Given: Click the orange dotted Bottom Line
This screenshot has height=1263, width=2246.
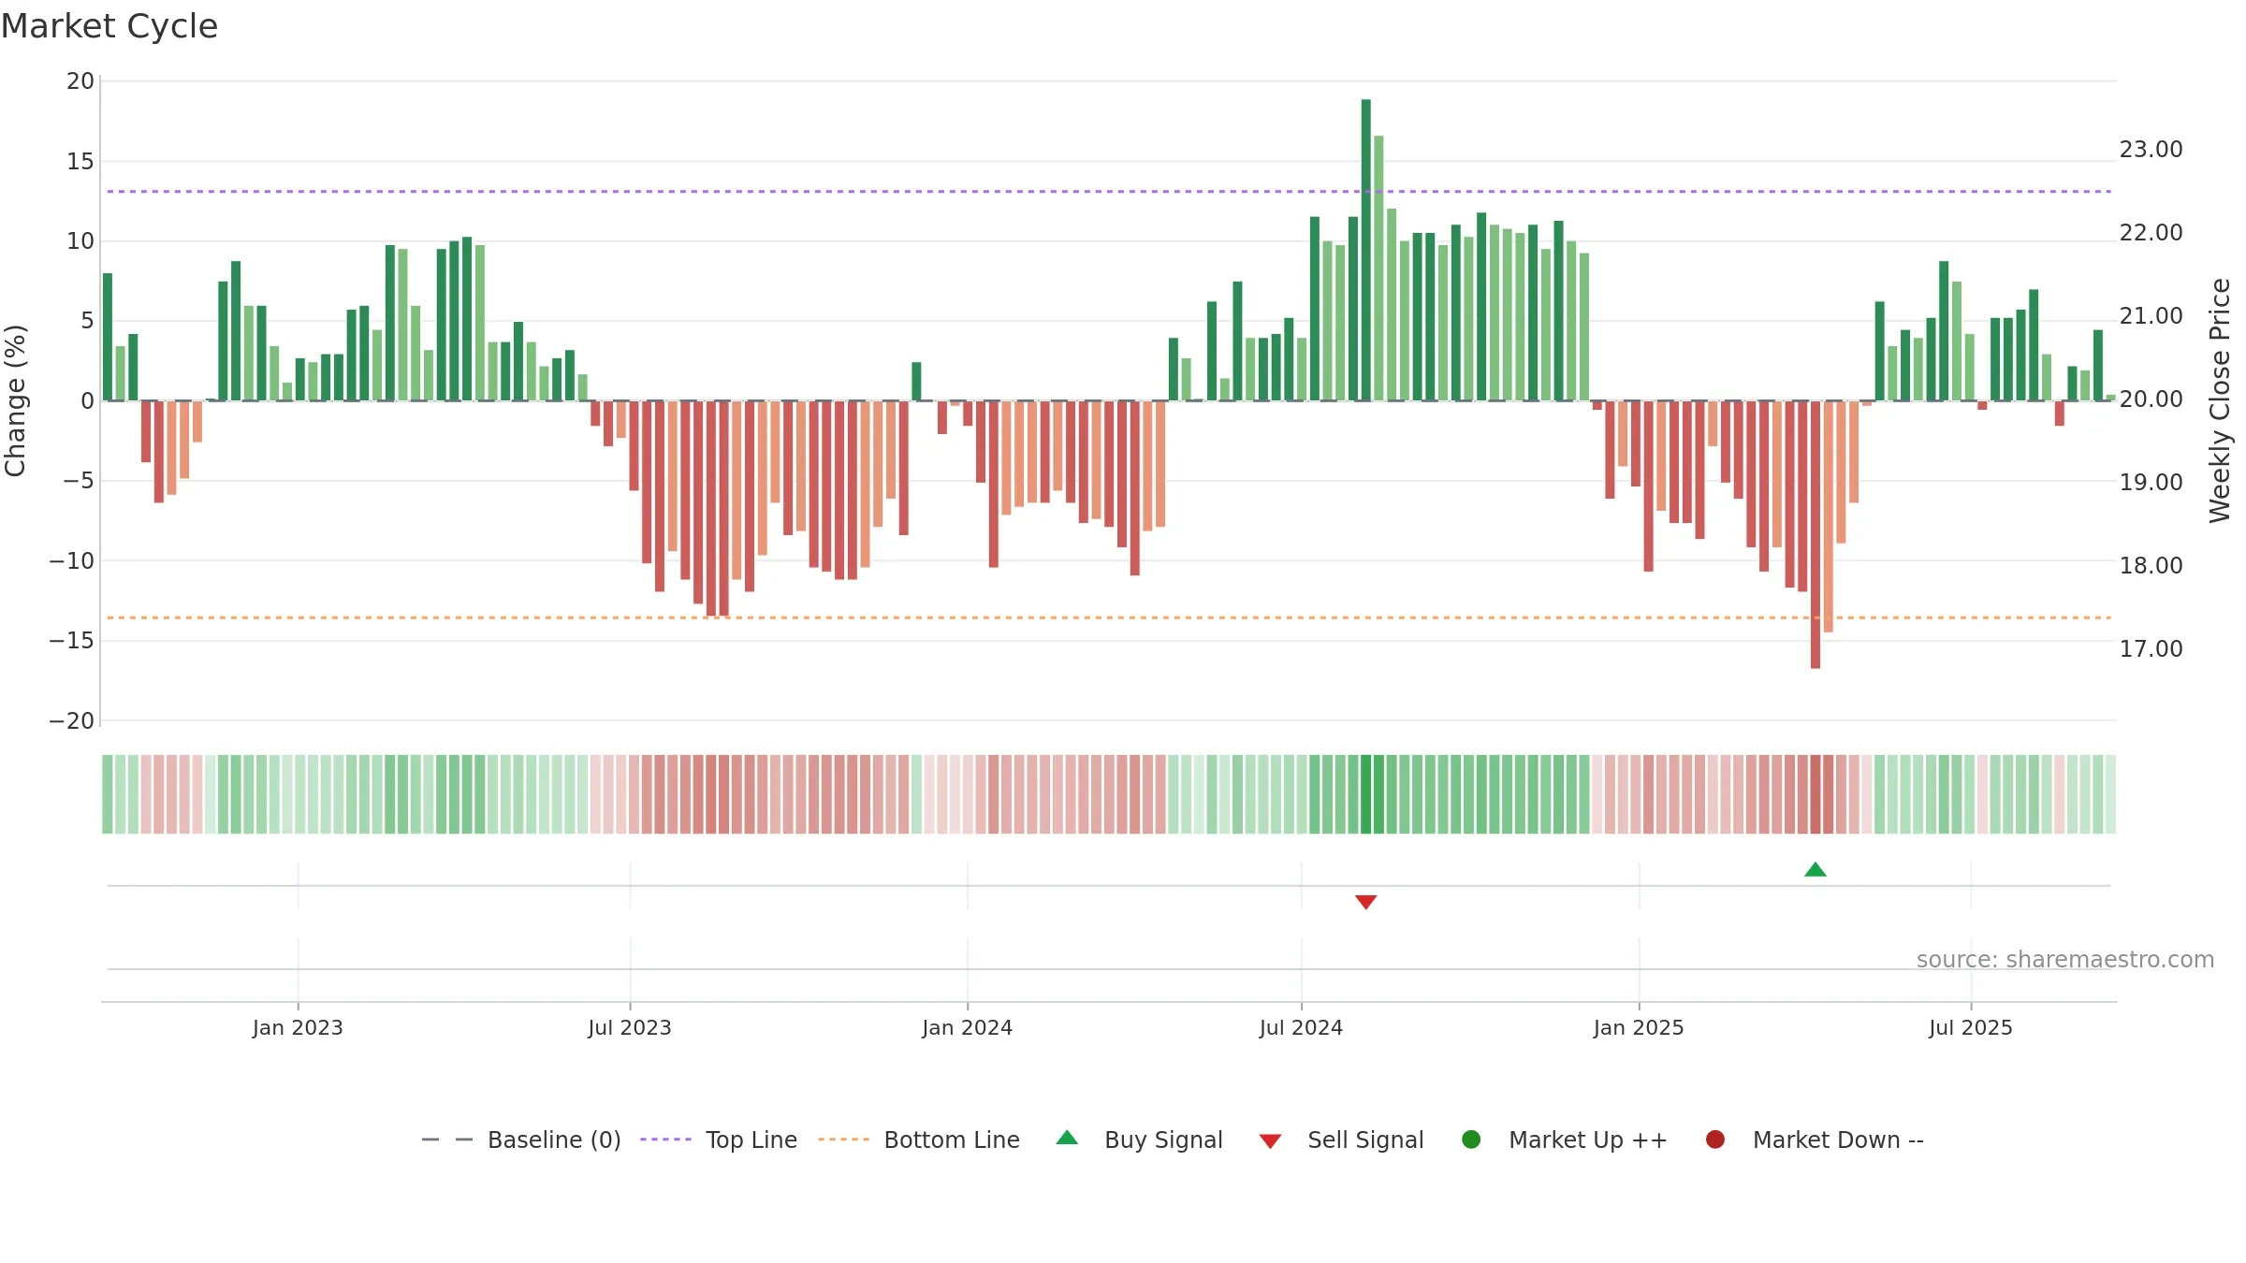Looking at the screenshot, I should (x=1109, y=618).
